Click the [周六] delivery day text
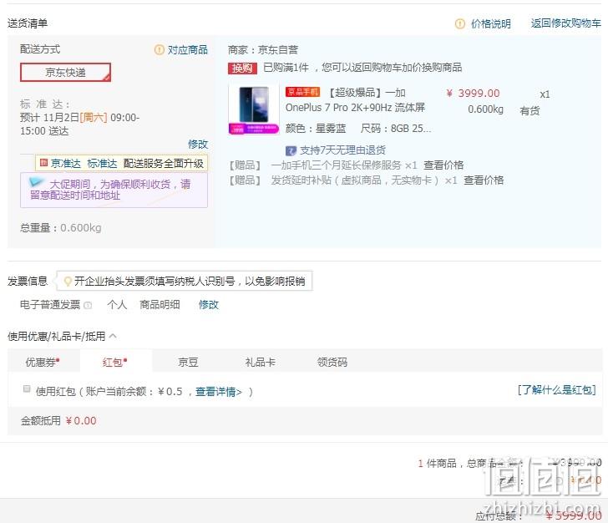This screenshot has width=608, height=523. [x=94, y=118]
